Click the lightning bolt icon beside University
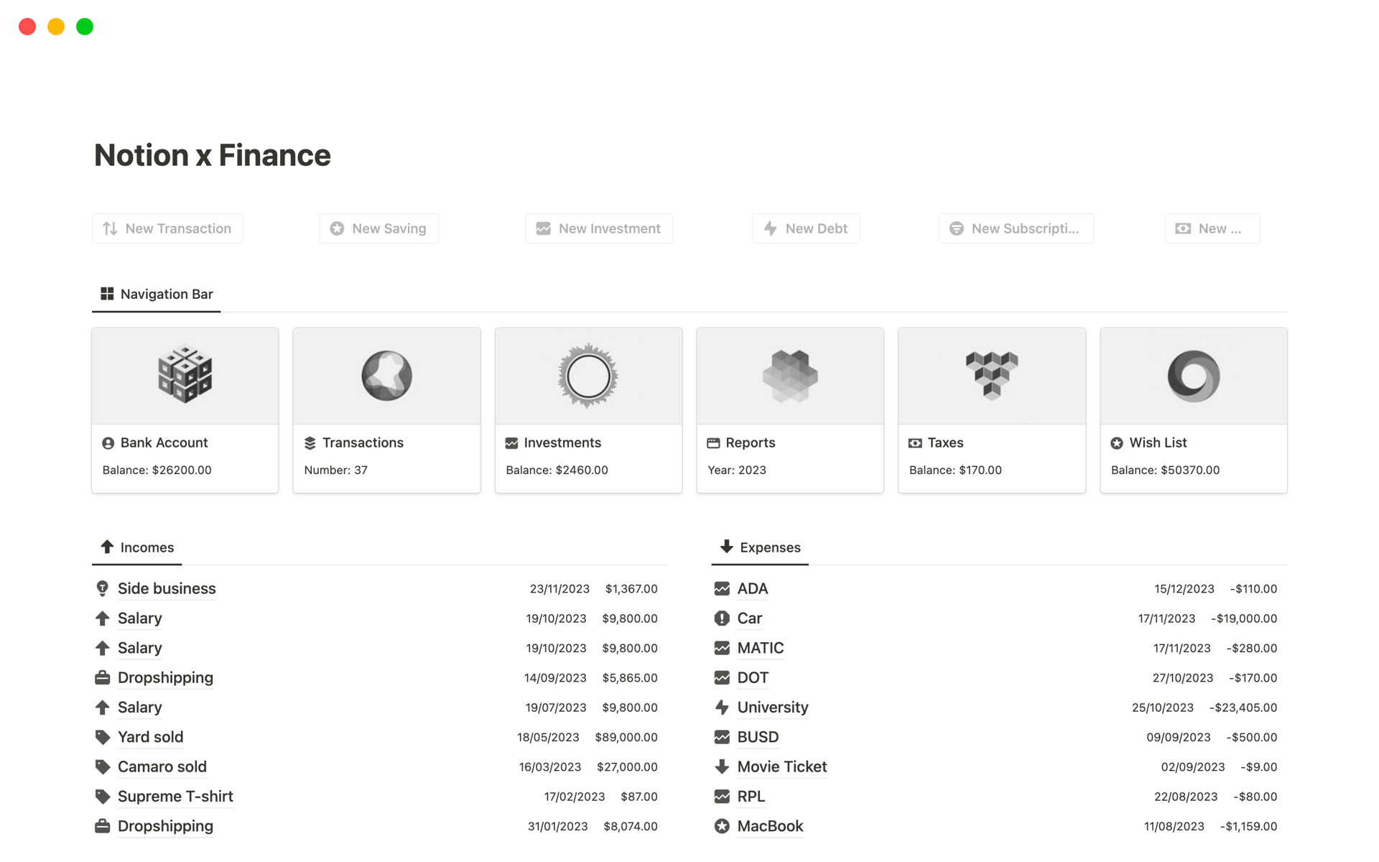Image resolution: width=1379 pixels, height=862 pixels. (722, 708)
